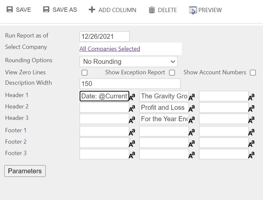Image resolution: width=263 pixels, height=200 pixels.
Task: Click the Parameters button
Action: coord(25,171)
